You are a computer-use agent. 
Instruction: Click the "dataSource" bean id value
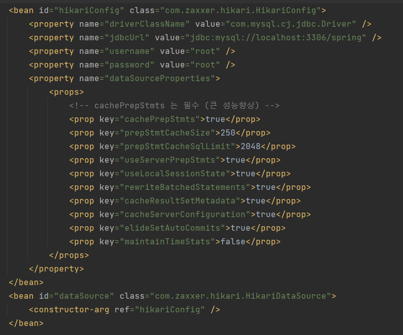pyautogui.click(x=84, y=296)
